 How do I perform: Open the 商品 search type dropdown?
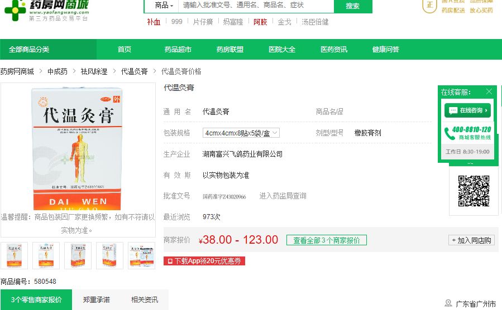(164, 5)
